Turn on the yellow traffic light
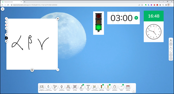The image size is (174, 94). tap(99, 22)
